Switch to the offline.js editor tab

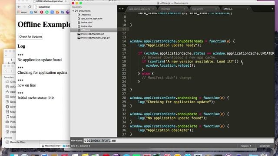click(x=228, y=9)
